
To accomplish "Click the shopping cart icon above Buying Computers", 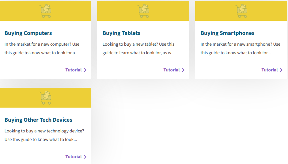I will coord(45,11).
